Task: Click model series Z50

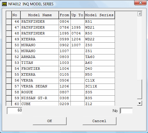Action: click(89, 45)
